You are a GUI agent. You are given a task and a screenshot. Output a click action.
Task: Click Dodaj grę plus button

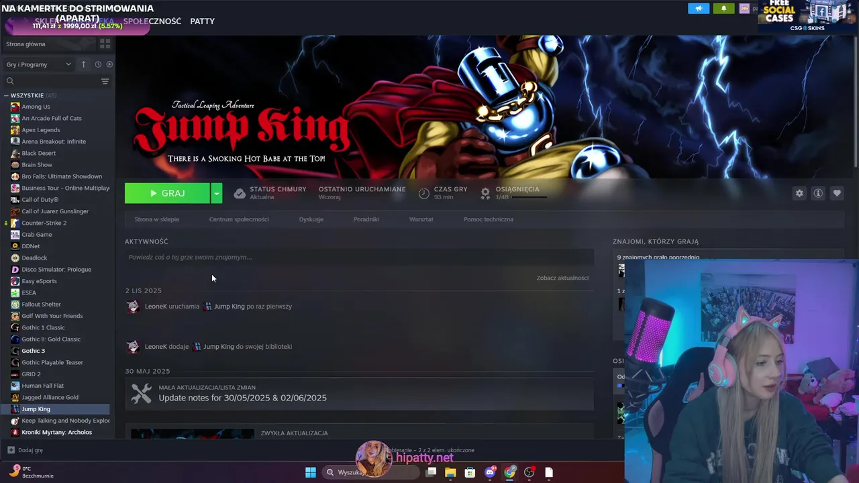pos(11,450)
